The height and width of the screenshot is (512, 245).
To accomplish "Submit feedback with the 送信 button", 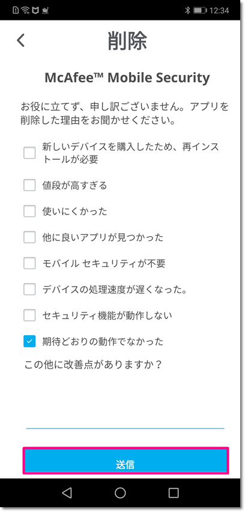I will [x=126, y=460].
